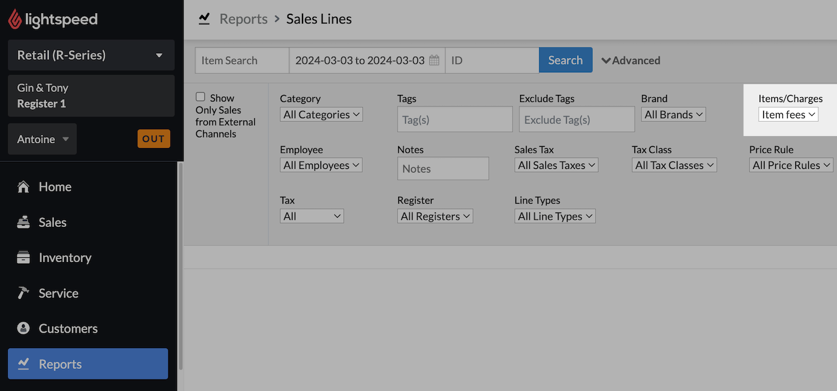Screen dimensions: 837x391
Task: Open the calendar date picker icon
Action: coord(435,60)
